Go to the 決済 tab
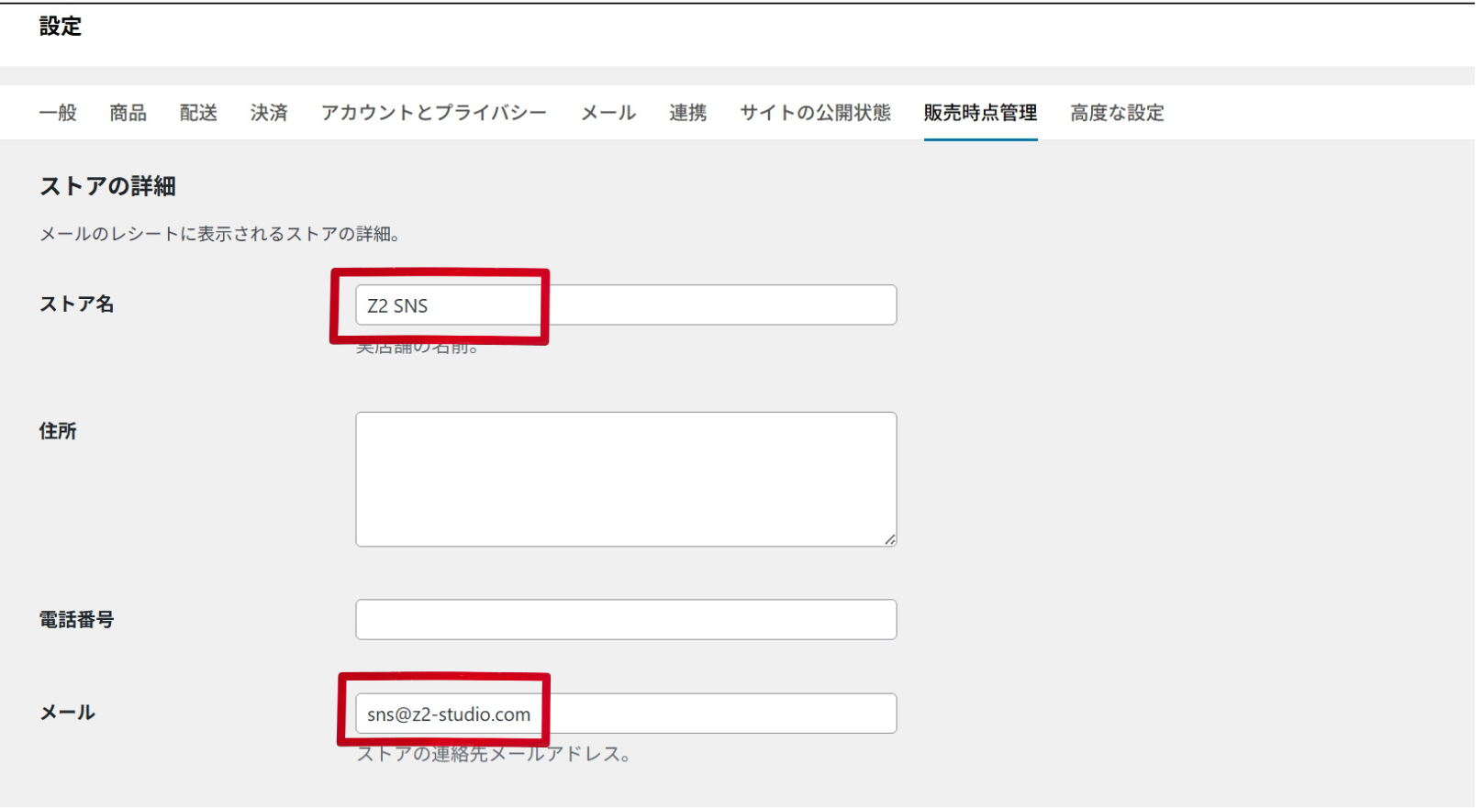 pyautogui.click(x=269, y=113)
